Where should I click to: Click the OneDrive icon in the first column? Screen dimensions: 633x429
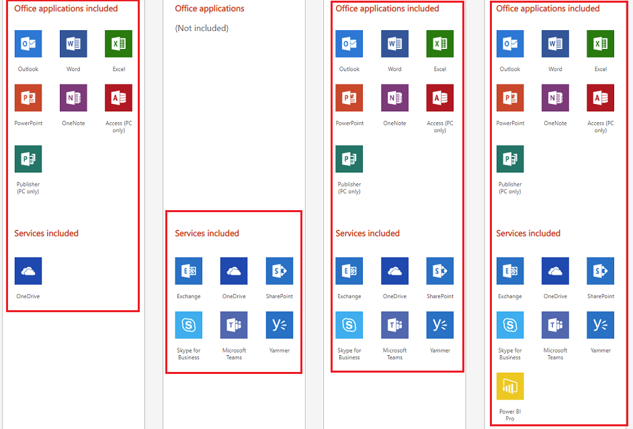coord(28,271)
